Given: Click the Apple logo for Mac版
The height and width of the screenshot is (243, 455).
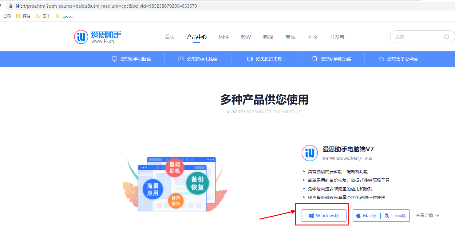Looking at the screenshot, I should [x=358, y=216].
